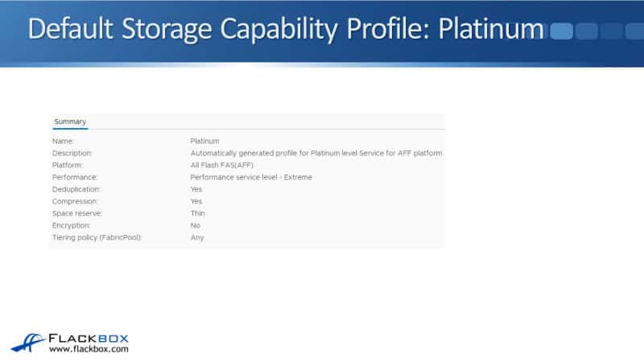The width and height of the screenshot is (644, 362).
Task: Click the Flackbox bridge logo icon
Action: point(27,341)
